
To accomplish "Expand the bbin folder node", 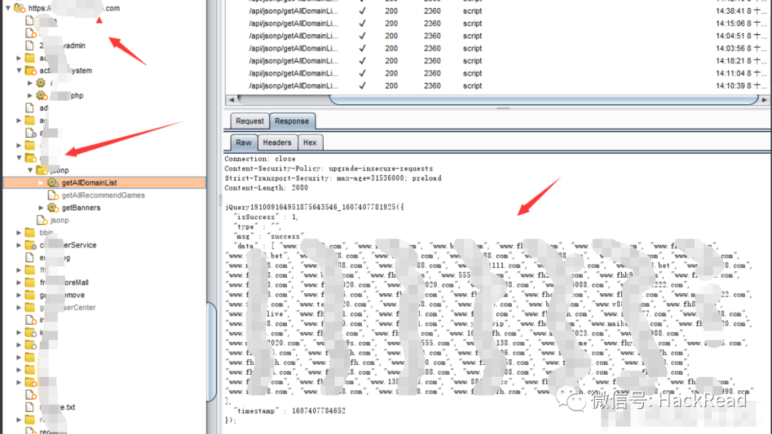I will (x=19, y=233).
